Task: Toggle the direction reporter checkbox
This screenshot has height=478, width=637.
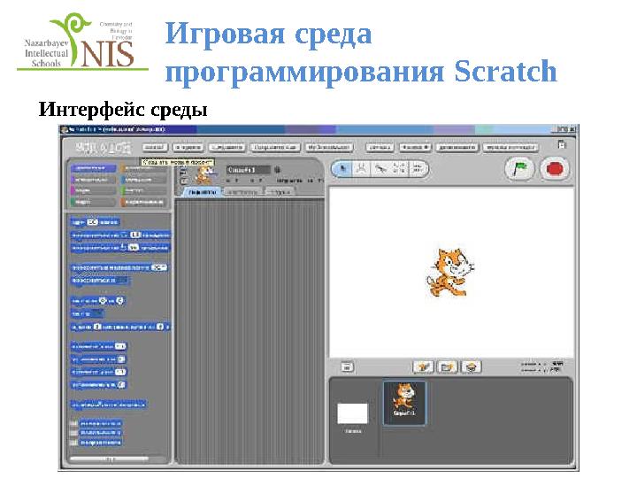Action: pos(73,443)
